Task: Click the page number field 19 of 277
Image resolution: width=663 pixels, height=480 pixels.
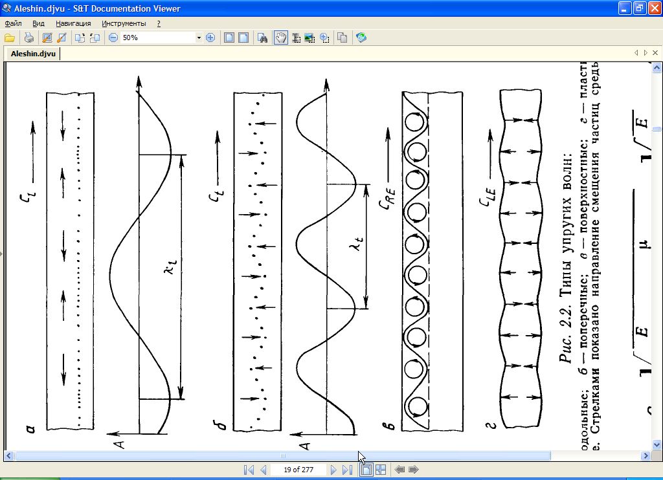Action: [298, 470]
